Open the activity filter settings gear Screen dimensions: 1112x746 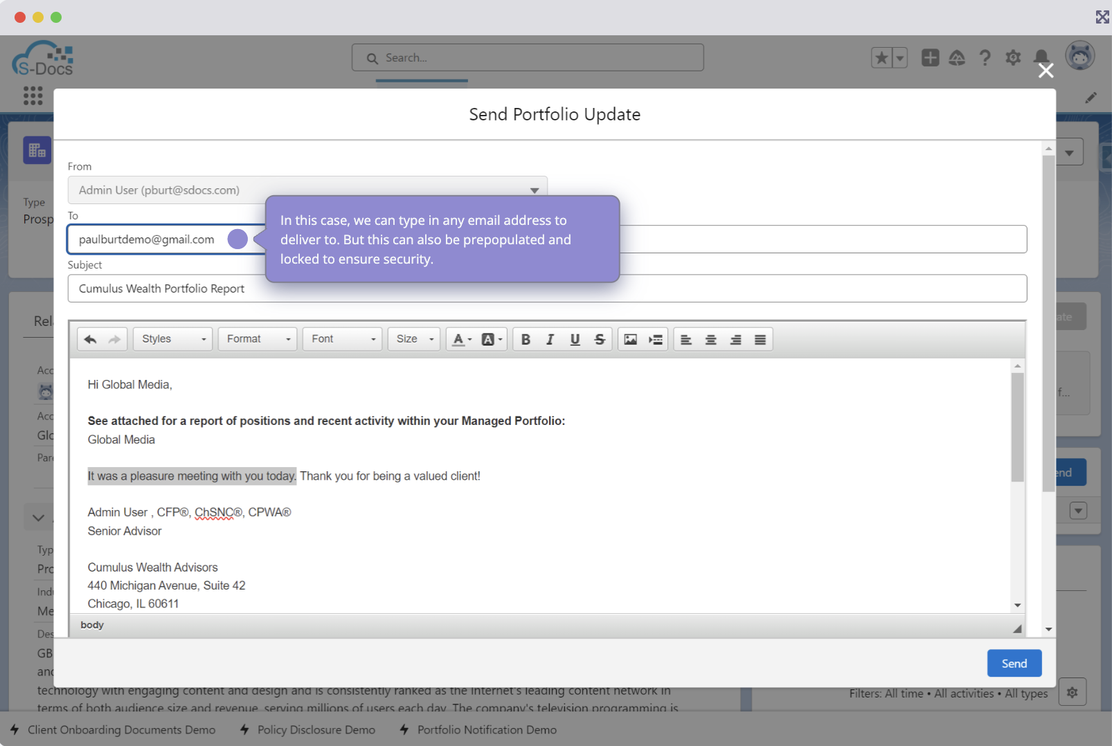tap(1073, 692)
